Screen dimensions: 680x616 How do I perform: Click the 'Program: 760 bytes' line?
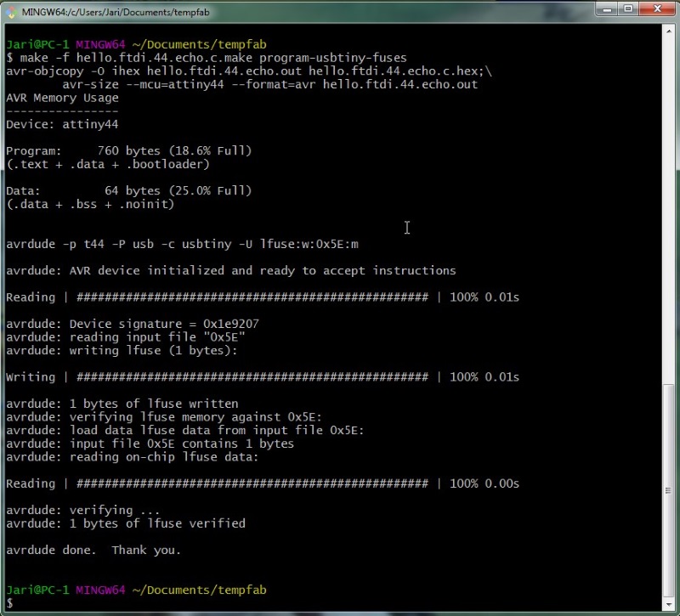pyautogui.click(x=129, y=151)
